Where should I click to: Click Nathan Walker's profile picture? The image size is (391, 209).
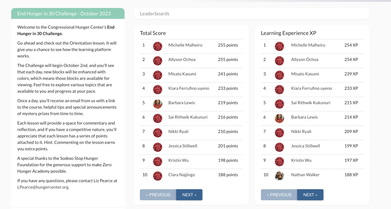click(280, 176)
